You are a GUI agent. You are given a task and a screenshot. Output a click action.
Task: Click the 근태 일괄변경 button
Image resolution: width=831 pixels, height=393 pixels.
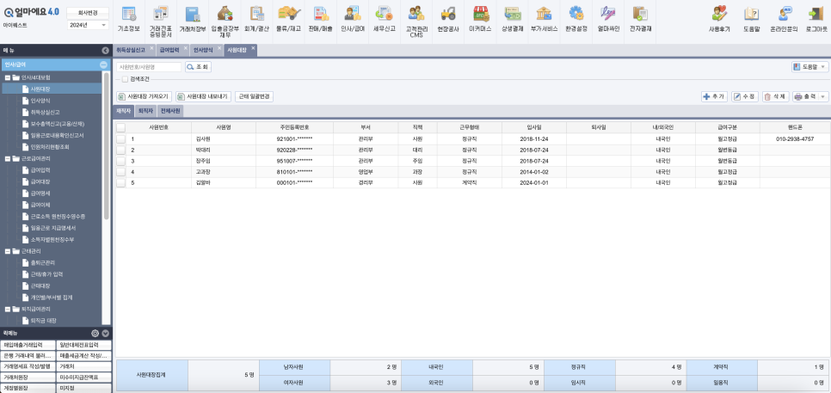(x=255, y=96)
